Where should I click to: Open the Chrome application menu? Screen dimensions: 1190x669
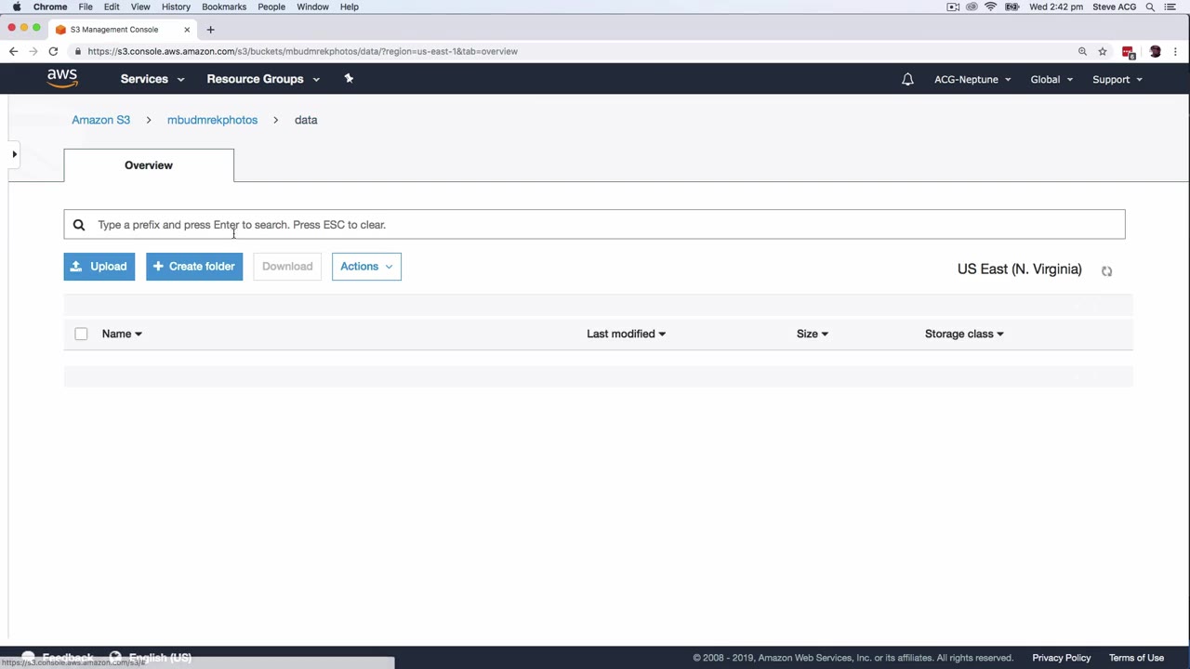[x=50, y=7]
